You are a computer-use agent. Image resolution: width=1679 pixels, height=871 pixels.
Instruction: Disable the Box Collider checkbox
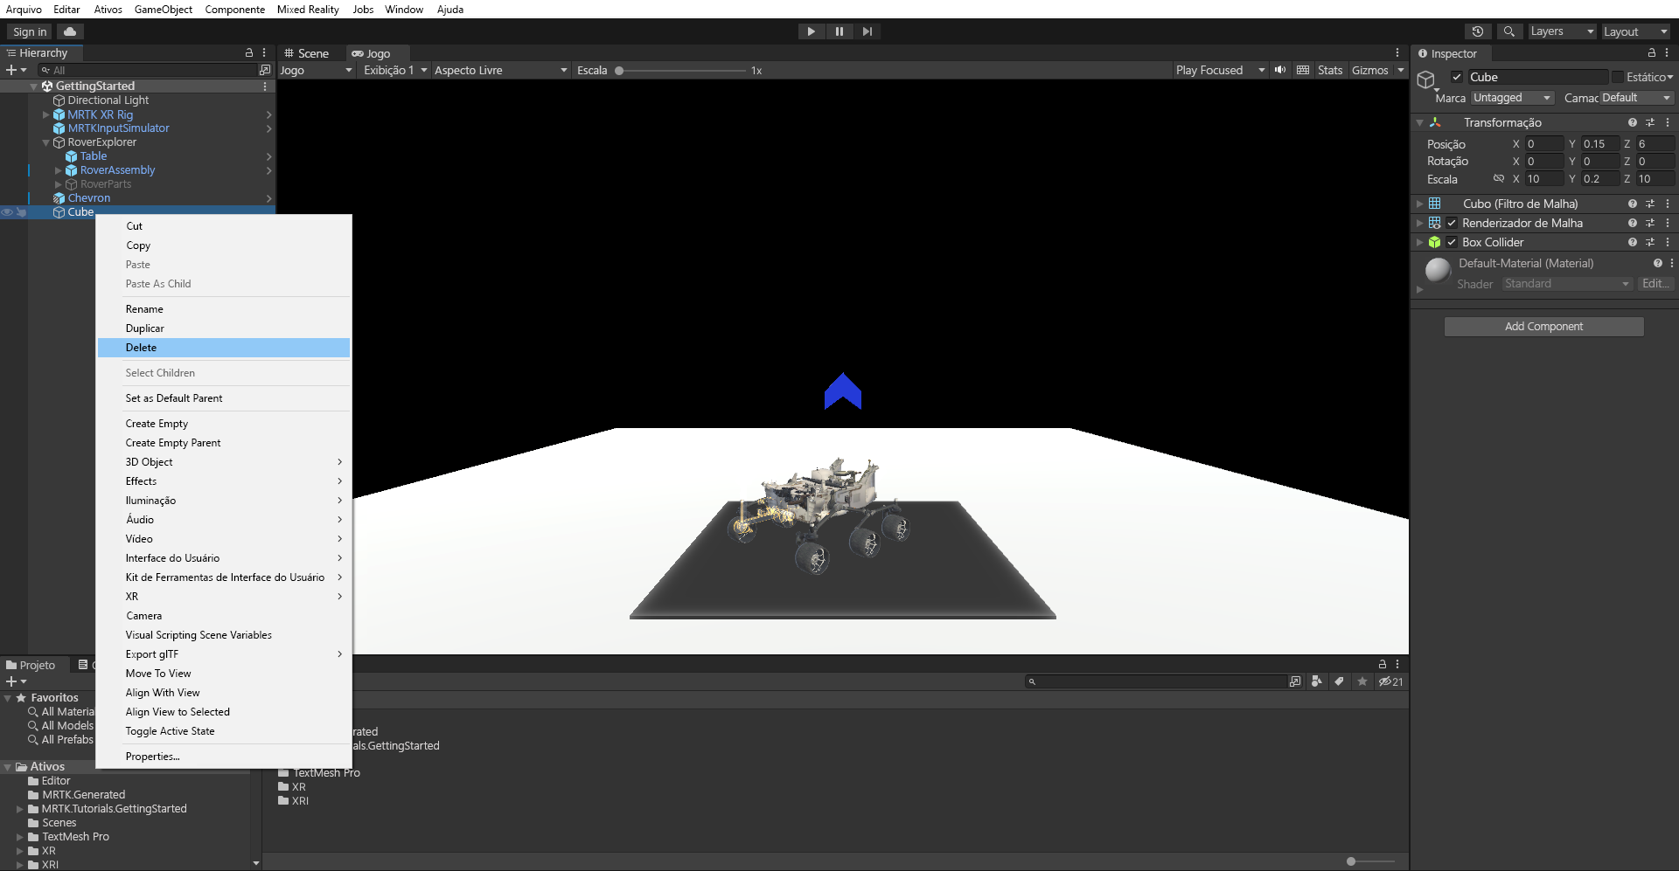[1452, 242]
